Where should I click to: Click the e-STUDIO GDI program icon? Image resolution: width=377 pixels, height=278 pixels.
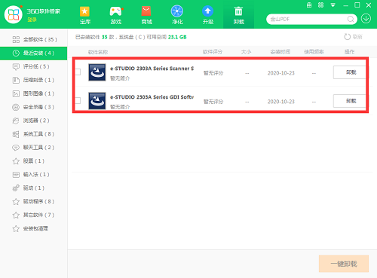click(97, 101)
